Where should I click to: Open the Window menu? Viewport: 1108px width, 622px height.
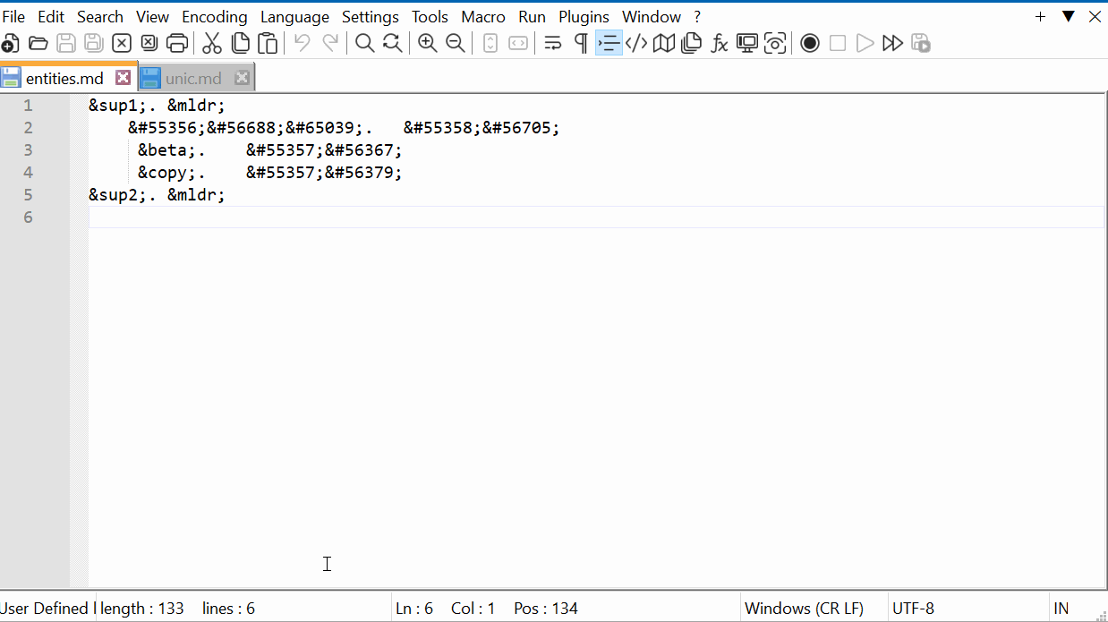click(652, 17)
